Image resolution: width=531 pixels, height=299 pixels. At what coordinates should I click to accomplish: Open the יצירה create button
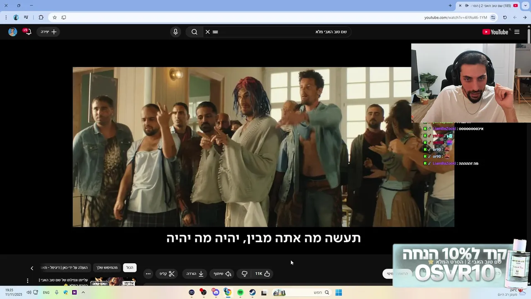click(49, 32)
